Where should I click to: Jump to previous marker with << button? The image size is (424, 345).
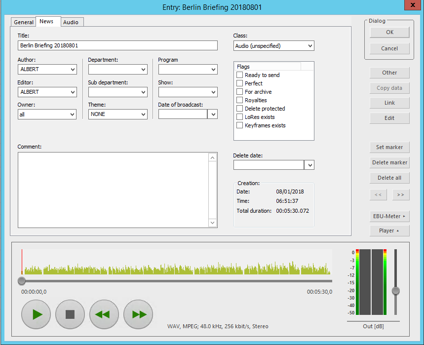pos(378,195)
